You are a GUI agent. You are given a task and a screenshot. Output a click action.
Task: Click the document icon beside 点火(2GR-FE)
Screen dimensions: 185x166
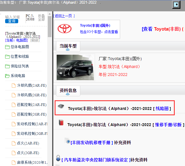pyautogui.click(x=14, y=153)
